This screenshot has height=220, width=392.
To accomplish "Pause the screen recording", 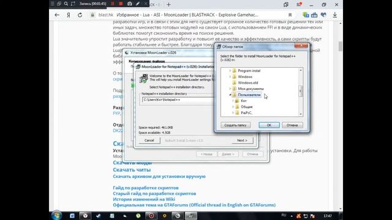I will (x=113, y=4).
